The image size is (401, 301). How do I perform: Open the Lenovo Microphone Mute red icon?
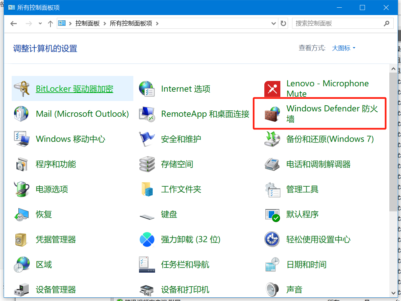pyautogui.click(x=272, y=89)
